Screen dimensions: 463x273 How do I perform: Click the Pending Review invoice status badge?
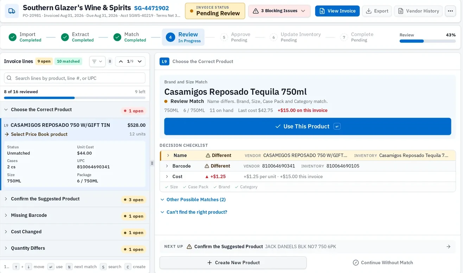[215, 11]
